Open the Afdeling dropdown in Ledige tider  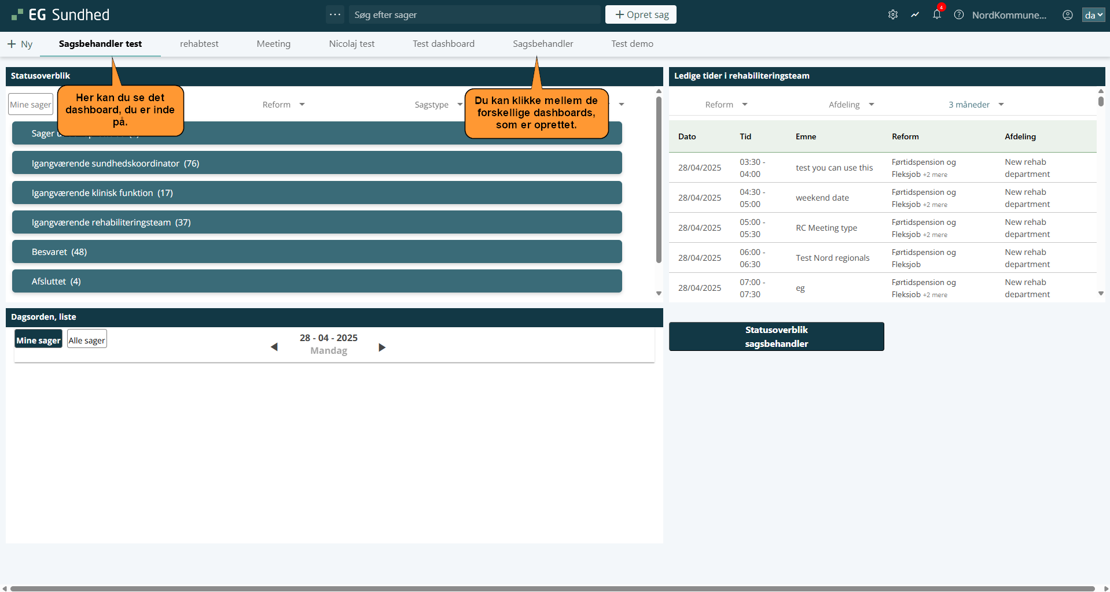point(851,105)
